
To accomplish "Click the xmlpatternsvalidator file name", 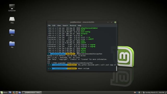I will [x=89, y=28].
